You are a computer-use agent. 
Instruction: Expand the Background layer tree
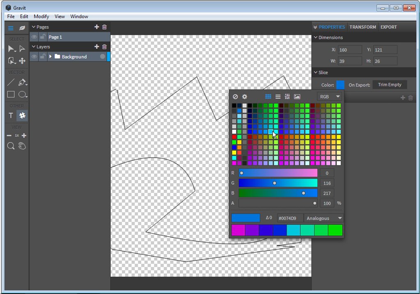coord(50,57)
